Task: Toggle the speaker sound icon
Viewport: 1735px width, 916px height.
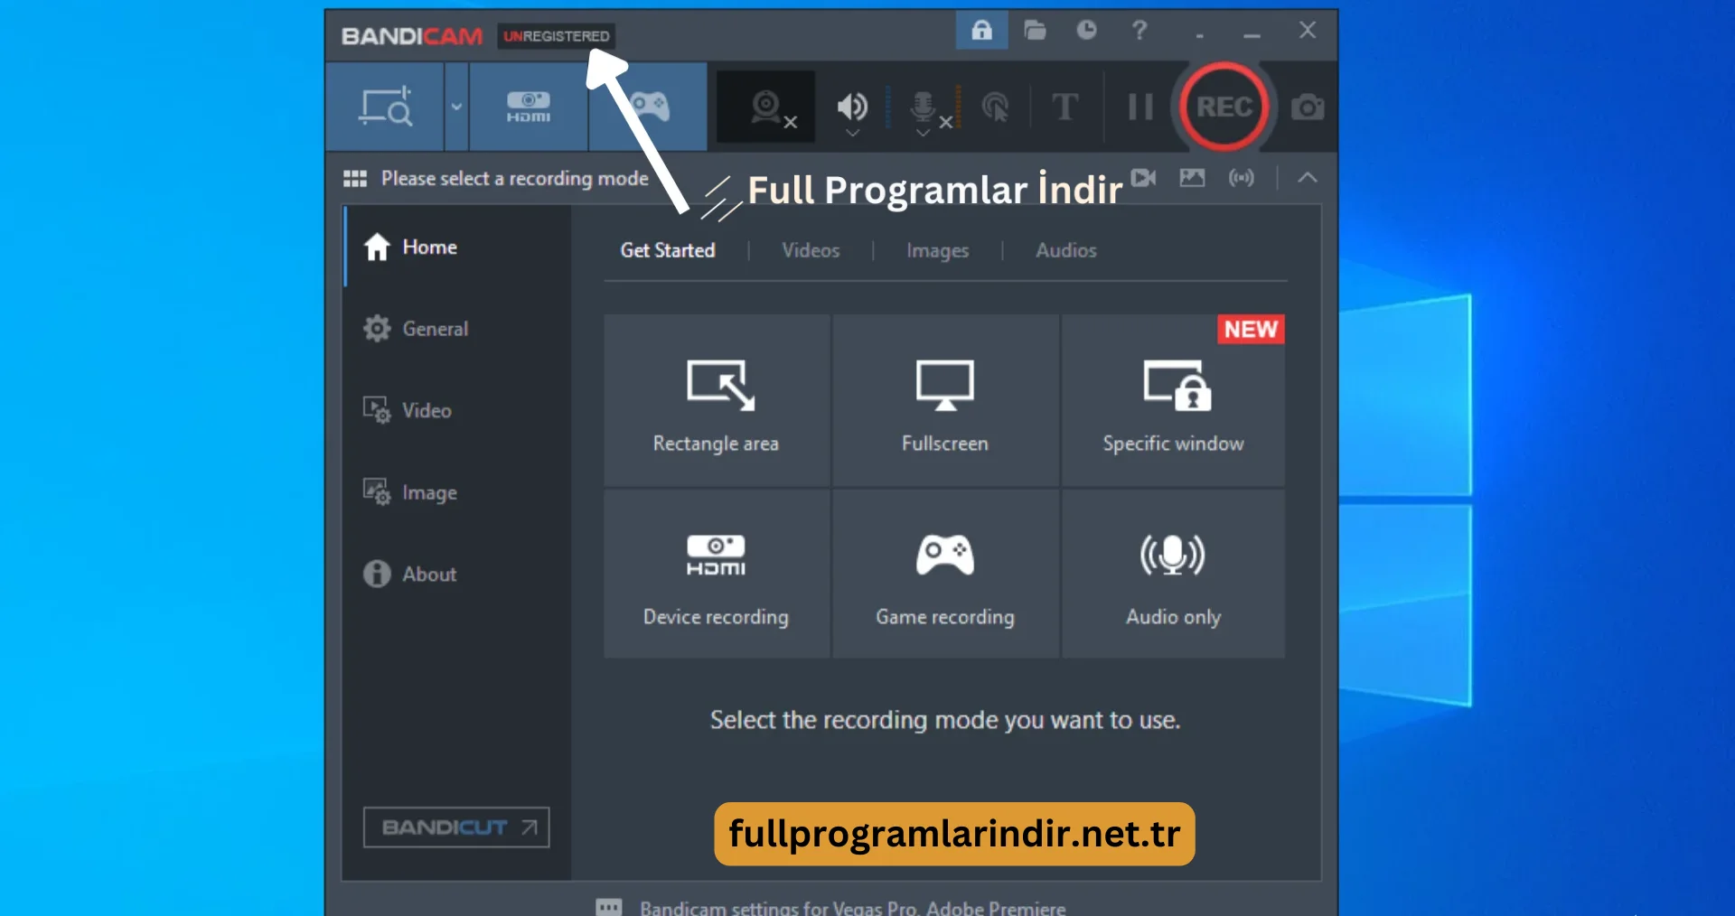Action: (851, 106)
